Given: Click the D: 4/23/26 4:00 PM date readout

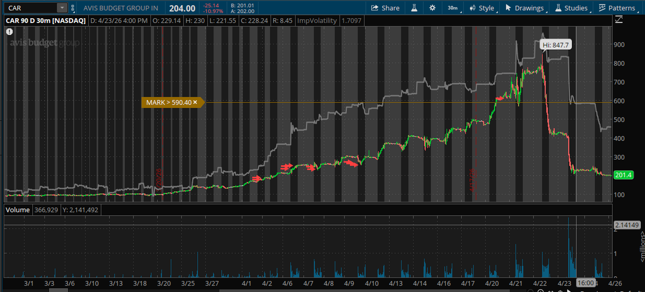Looking at the screenshot, I should (x=119, y=20).
